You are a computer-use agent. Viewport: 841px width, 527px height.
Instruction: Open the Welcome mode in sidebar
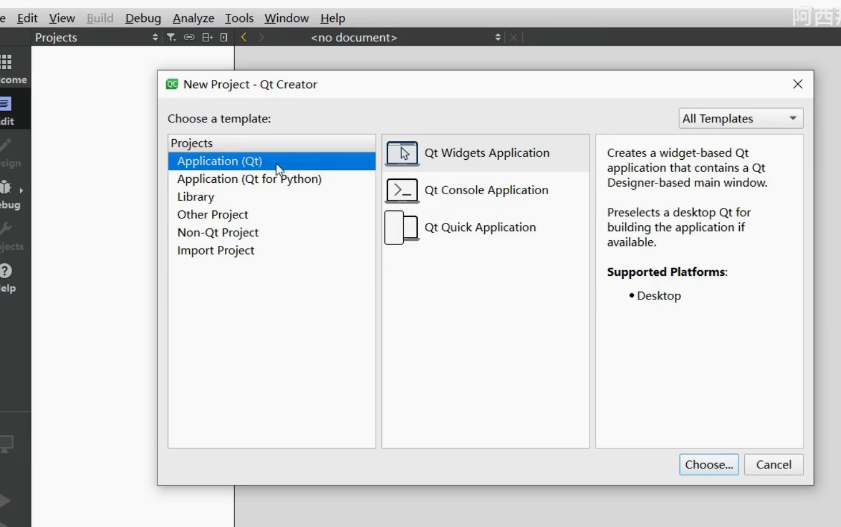pyautogui.click(x=8, y=69)
